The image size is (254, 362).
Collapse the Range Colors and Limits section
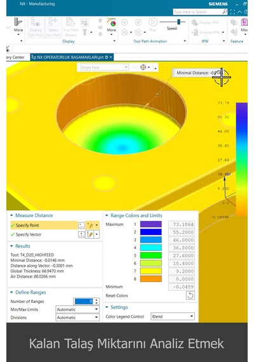click(107, 215)
